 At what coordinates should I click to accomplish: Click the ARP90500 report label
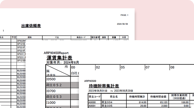pyautogui.click(x=90, y=81)
